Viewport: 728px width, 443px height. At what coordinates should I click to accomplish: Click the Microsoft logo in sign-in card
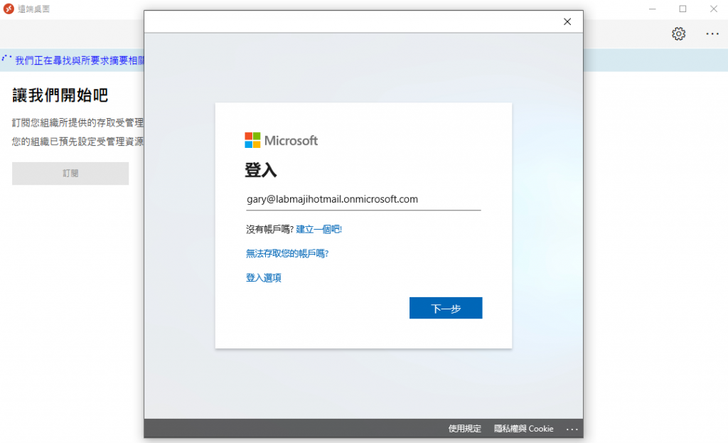pyautogui.click(x=281, y=140)
